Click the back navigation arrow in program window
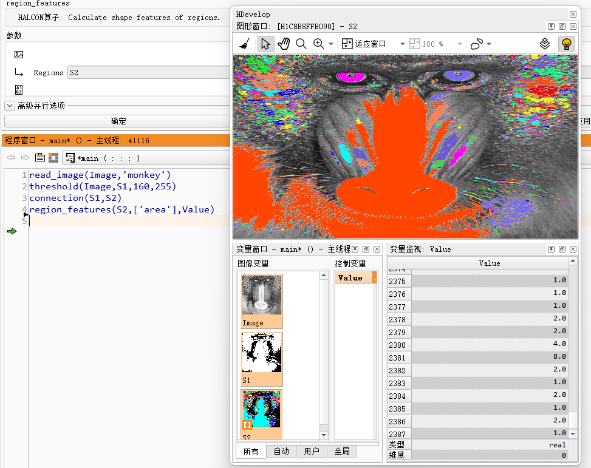The height and width of the screenshot is (468, 591). click(x=10, y=157)
